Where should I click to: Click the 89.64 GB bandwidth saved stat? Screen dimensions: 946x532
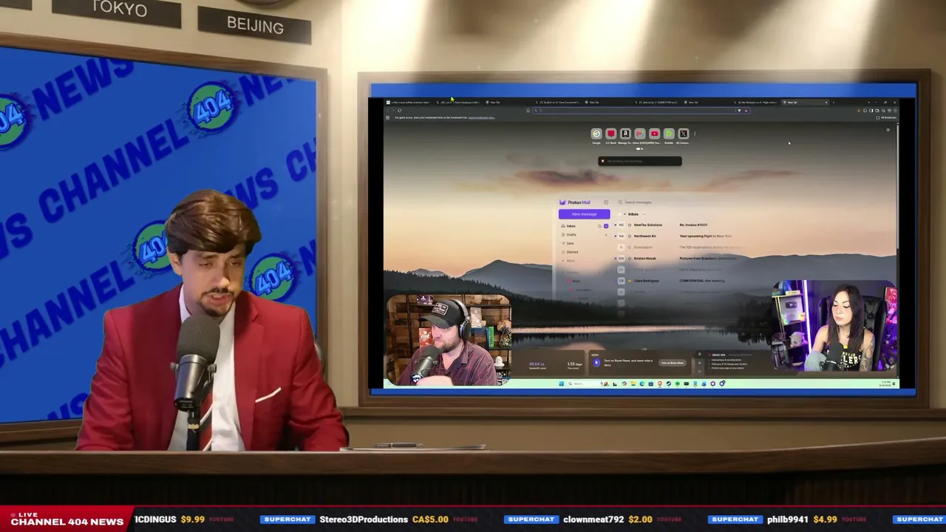click(537, 365)
